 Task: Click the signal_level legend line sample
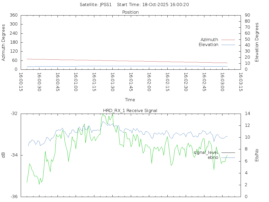click(228, 153)
